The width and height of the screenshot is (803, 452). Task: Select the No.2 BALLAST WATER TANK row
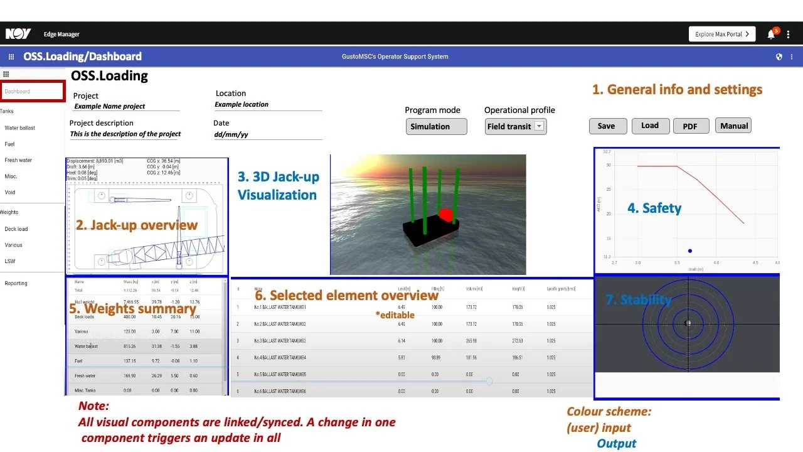[x=412, y=324]
